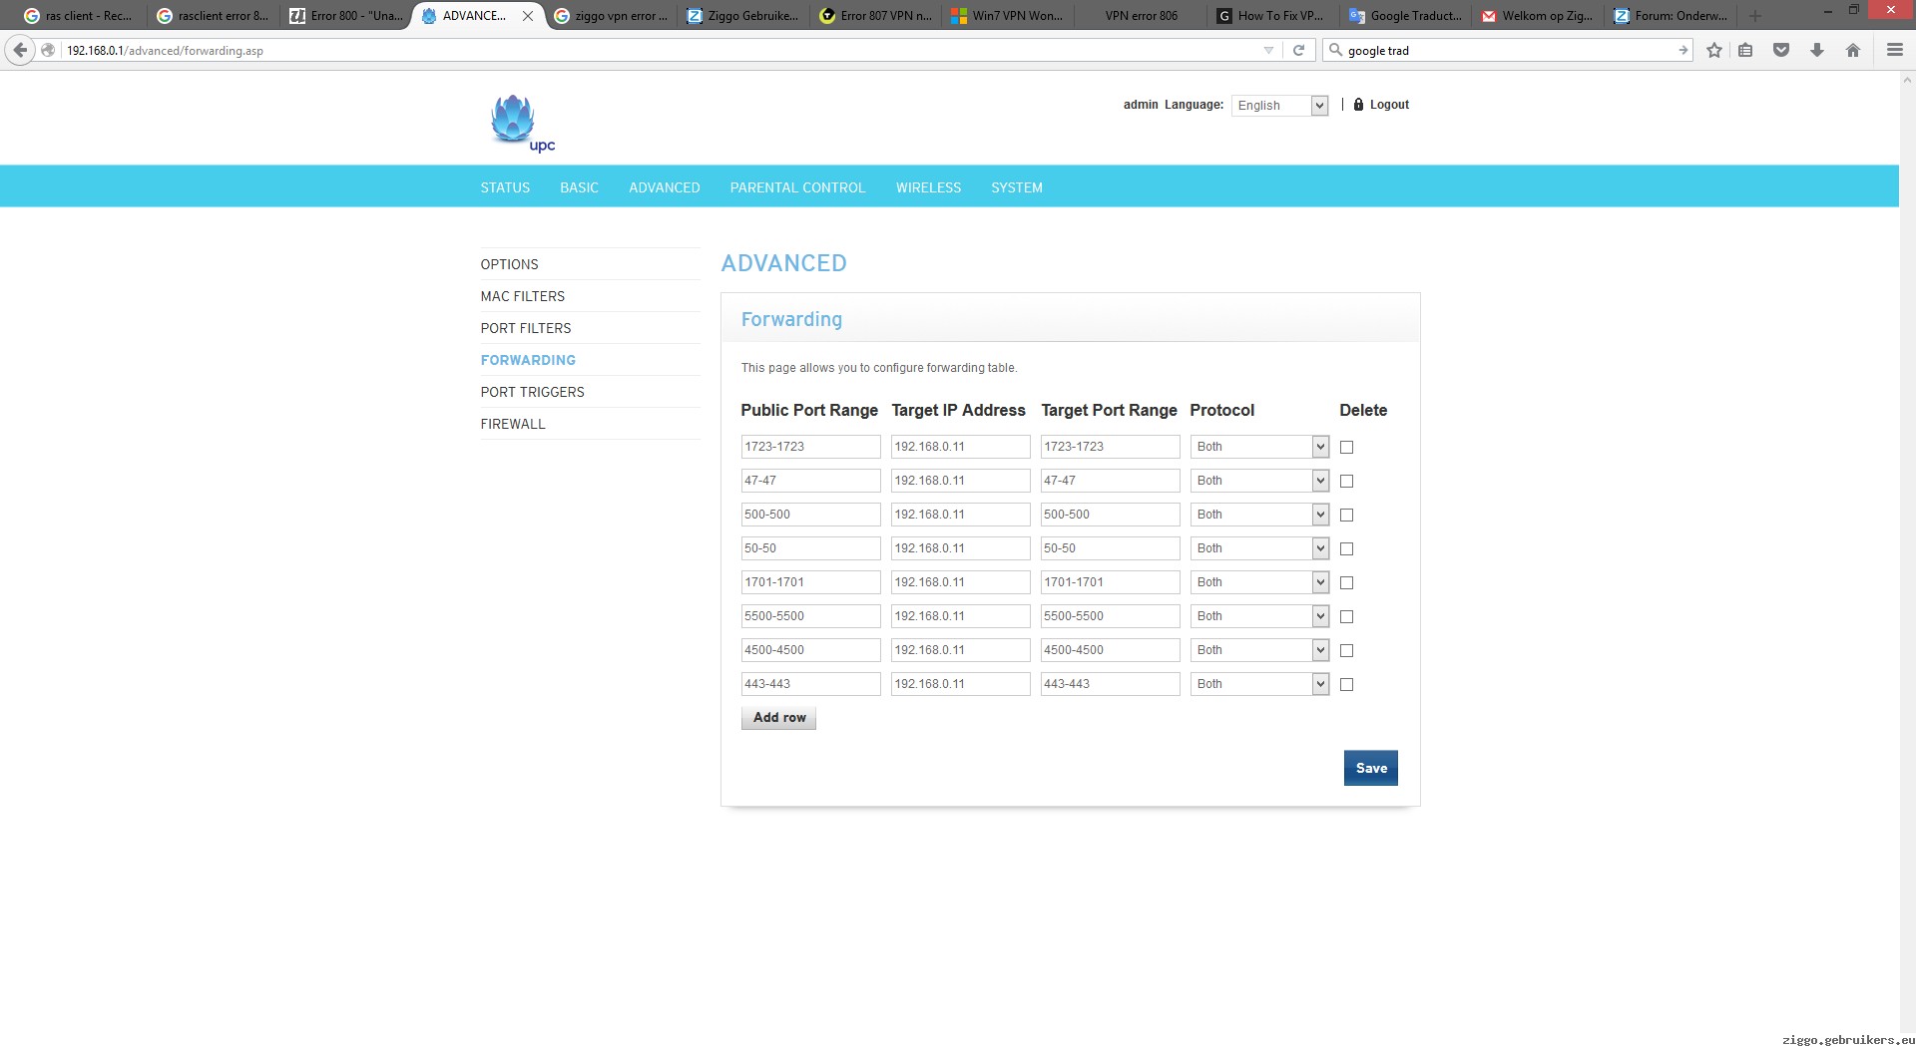Open Protocol dropdown for 443-443 row
Screen dimensions: 1916x1047
click(1259, 684)
